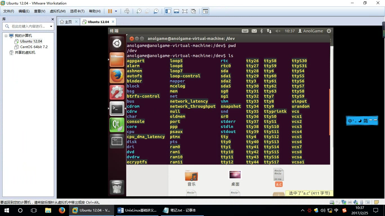Open the library search dropdown arrow
This screenshot has height=216, width=385.
(51, 26)
